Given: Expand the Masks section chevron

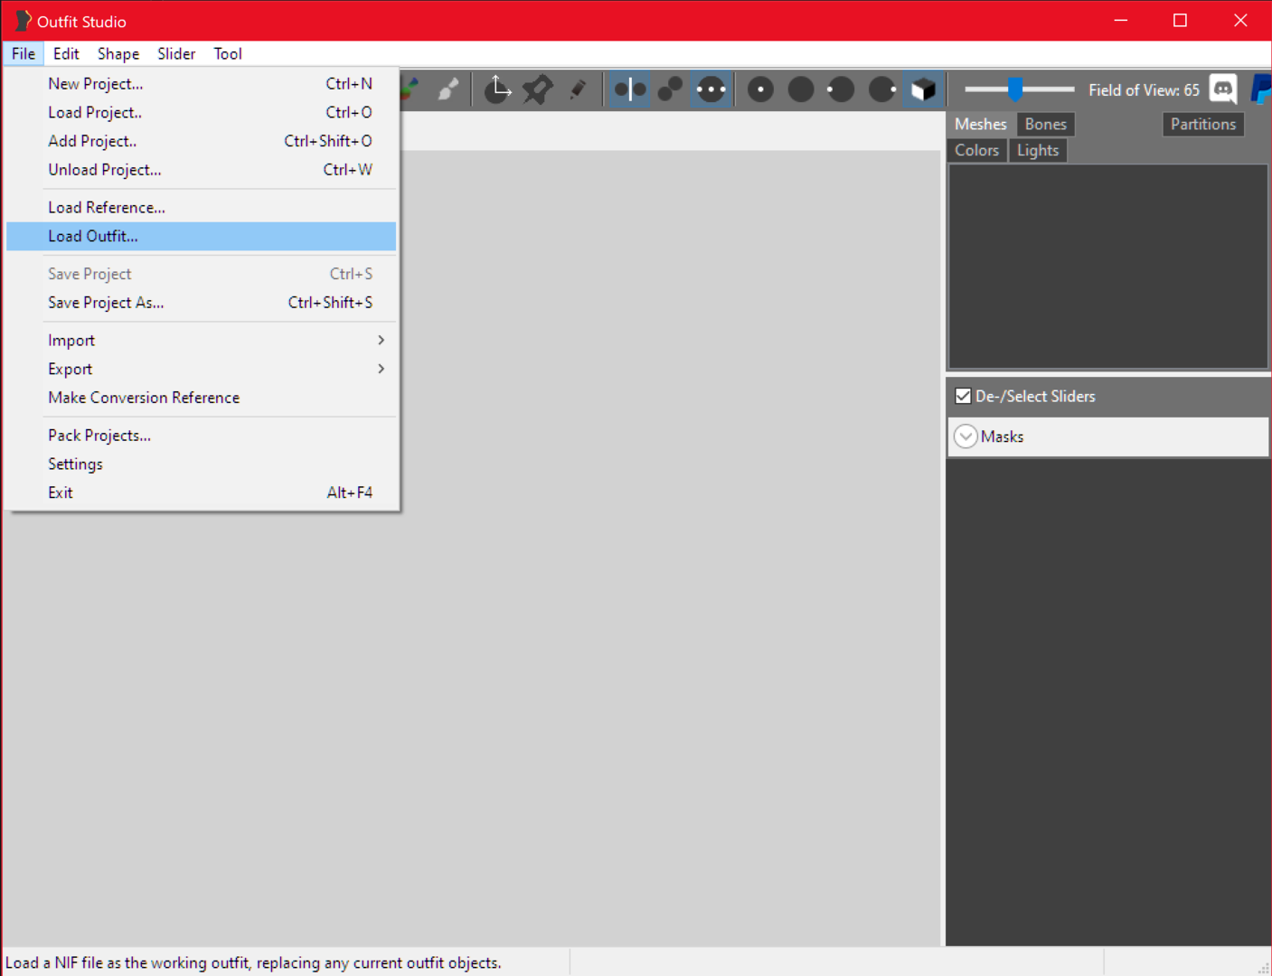Looking at the screenshot, I should [x=966, y=436].
